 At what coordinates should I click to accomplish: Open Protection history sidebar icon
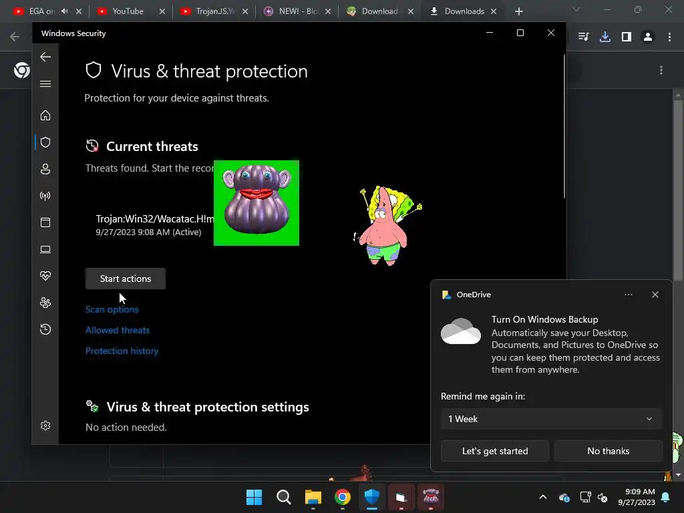tap(45, 329)
